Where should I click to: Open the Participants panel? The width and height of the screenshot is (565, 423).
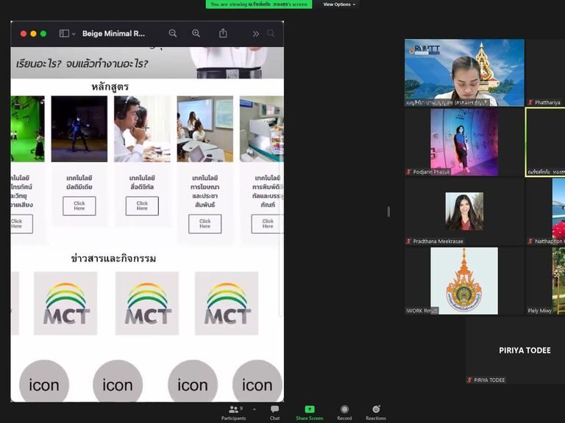[x=233, y=413]
